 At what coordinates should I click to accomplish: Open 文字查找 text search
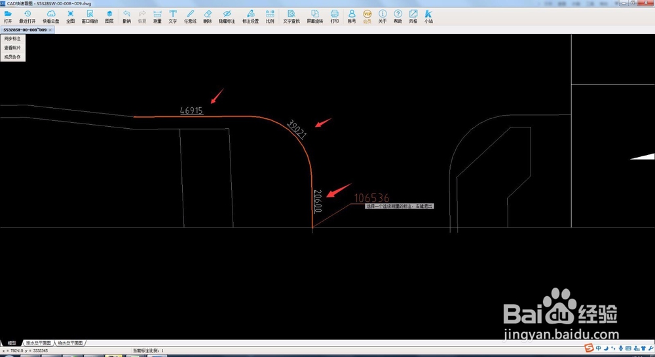pos(291,17)
